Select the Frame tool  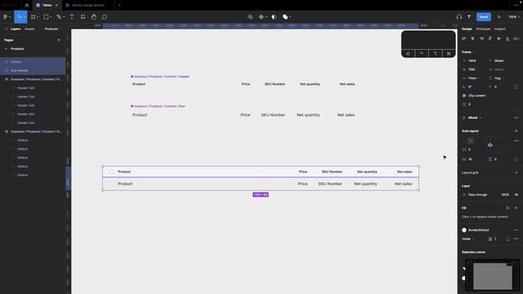coord(34,16)
